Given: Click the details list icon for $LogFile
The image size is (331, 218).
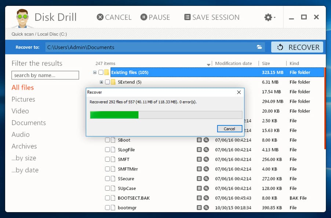Looking at the screenshot, I should (199, 150).
